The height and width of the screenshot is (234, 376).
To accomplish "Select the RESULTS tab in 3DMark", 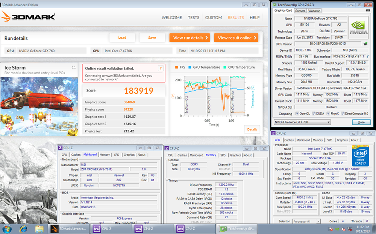I will (236, 18).
